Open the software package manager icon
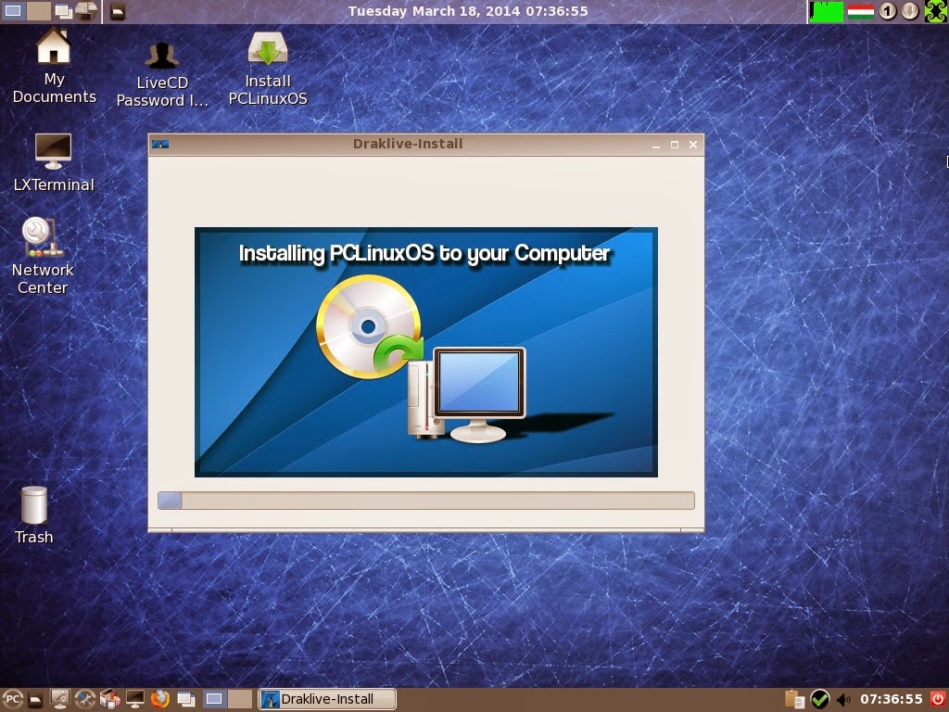The width and height of the screenshot is (949, 712). [109, 699]
